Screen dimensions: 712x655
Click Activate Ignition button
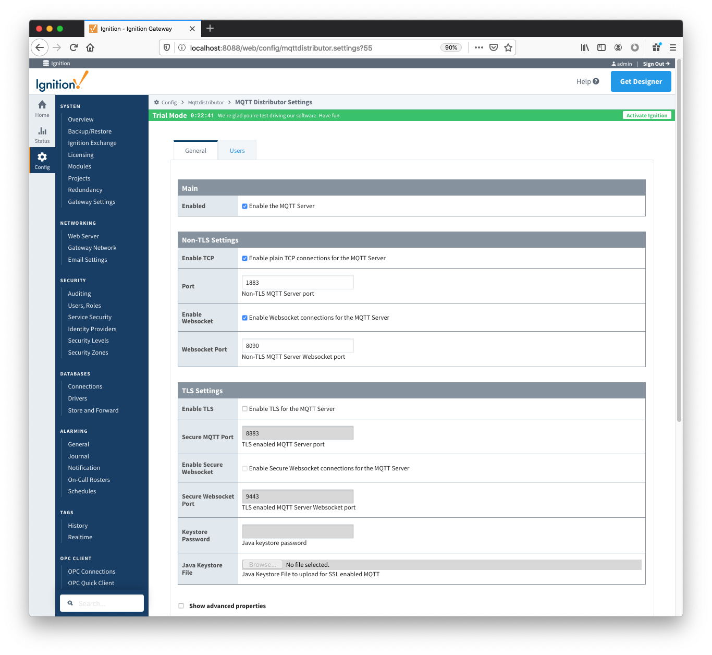pyautogui.click(x=647, y=115)
